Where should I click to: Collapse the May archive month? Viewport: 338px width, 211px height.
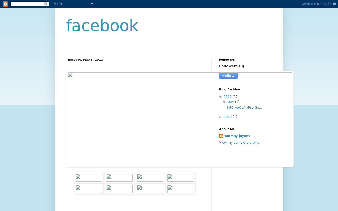[224, 102]
